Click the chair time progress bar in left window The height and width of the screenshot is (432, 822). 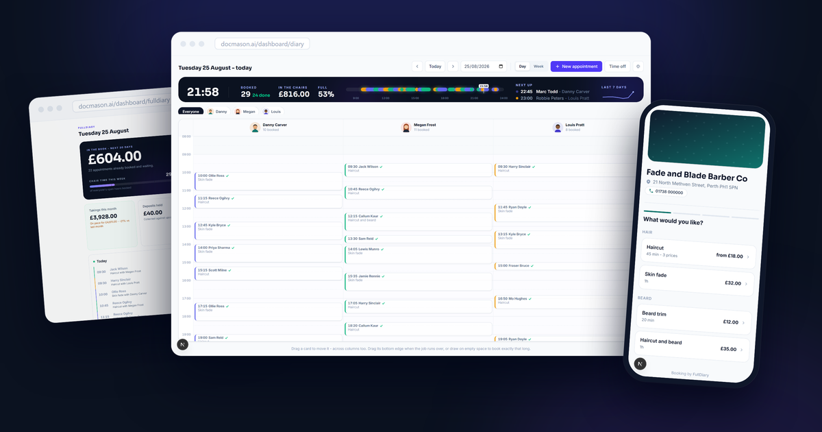130,184
